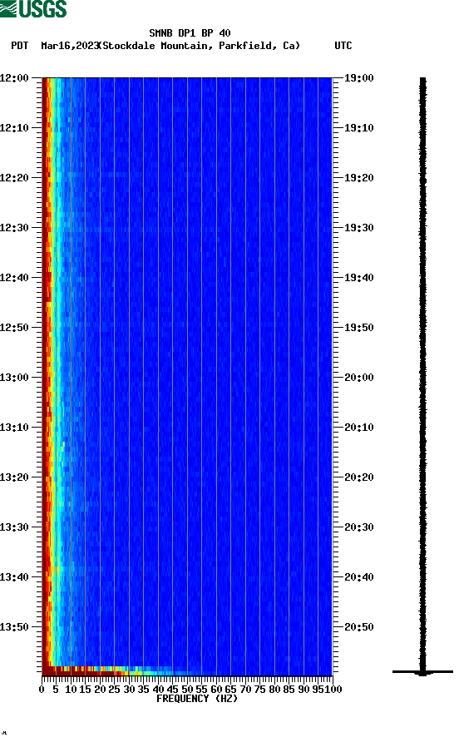Click the 80 Hz frequency tick label
The width and height of the screenshot is (459, 742).
click(274, 690)
